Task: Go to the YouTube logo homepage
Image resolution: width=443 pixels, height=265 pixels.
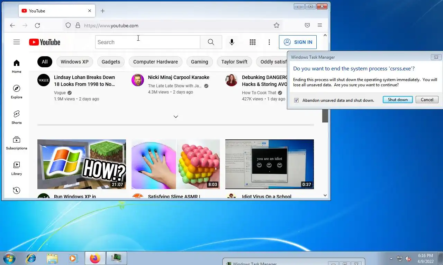Action: tap(45, 42)
